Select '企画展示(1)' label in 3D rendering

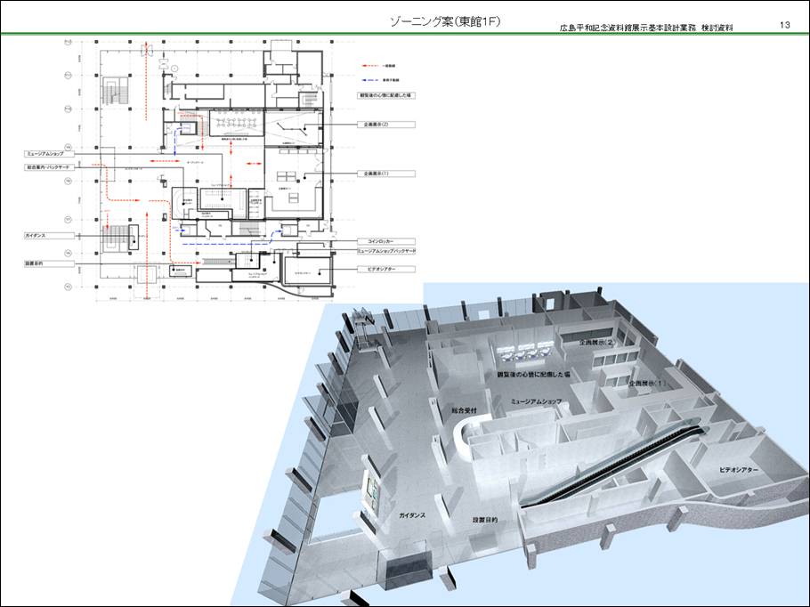[x=647, y=384]
